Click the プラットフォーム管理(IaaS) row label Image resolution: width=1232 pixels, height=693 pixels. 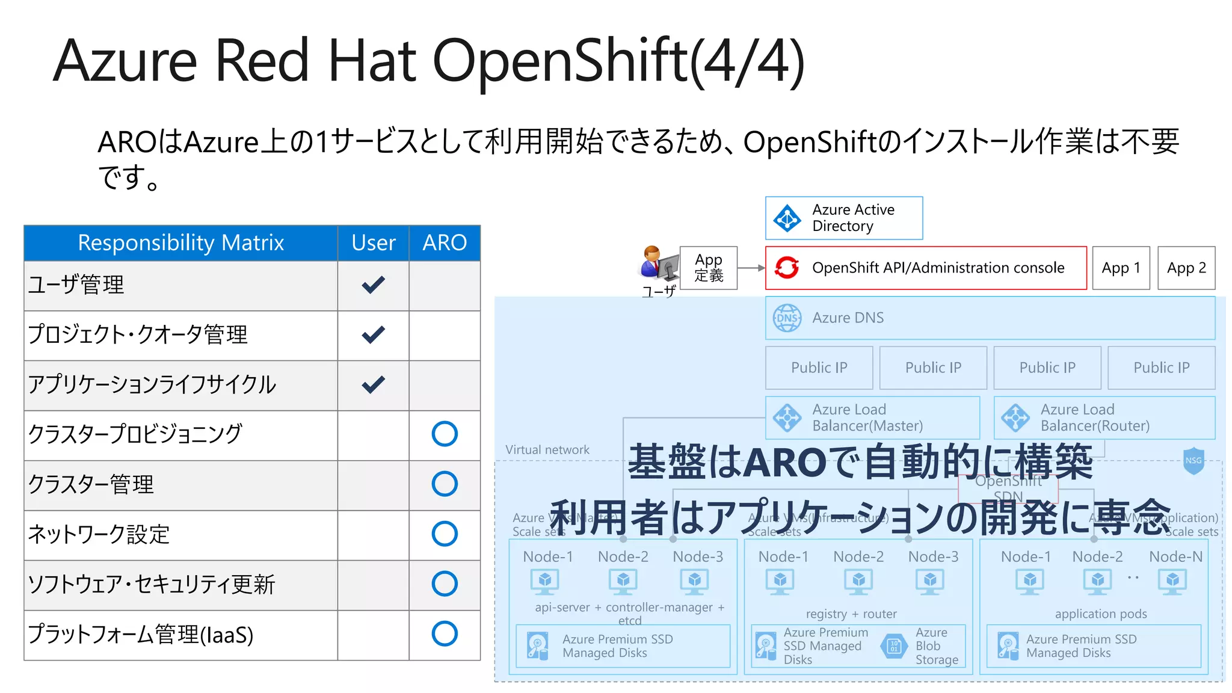[x=141, y=634]
